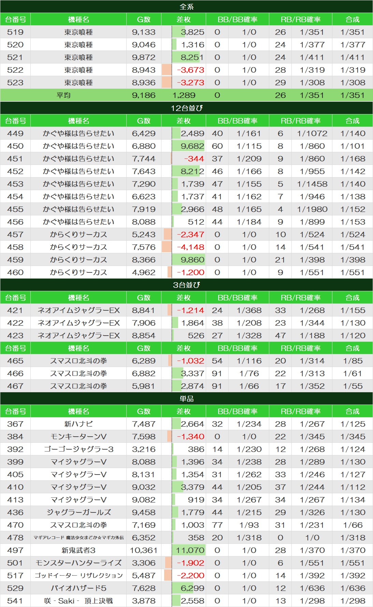Click BB/BB確率 header above スマスロ北斗の拳 rows
373x607 pixels.
pos(238,348)
